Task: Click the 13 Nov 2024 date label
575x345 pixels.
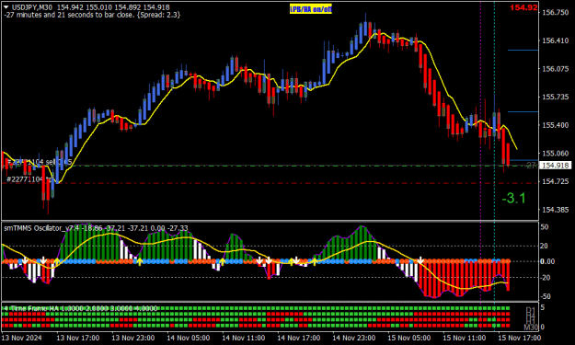Action: click(x=22, y=338)
